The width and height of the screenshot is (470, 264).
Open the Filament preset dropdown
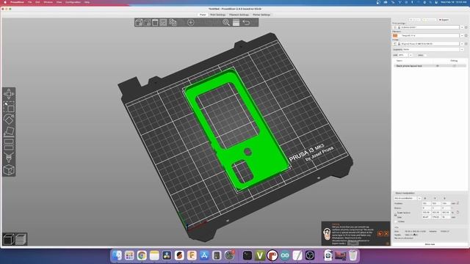pyautogui.click(x=429, y=35)
